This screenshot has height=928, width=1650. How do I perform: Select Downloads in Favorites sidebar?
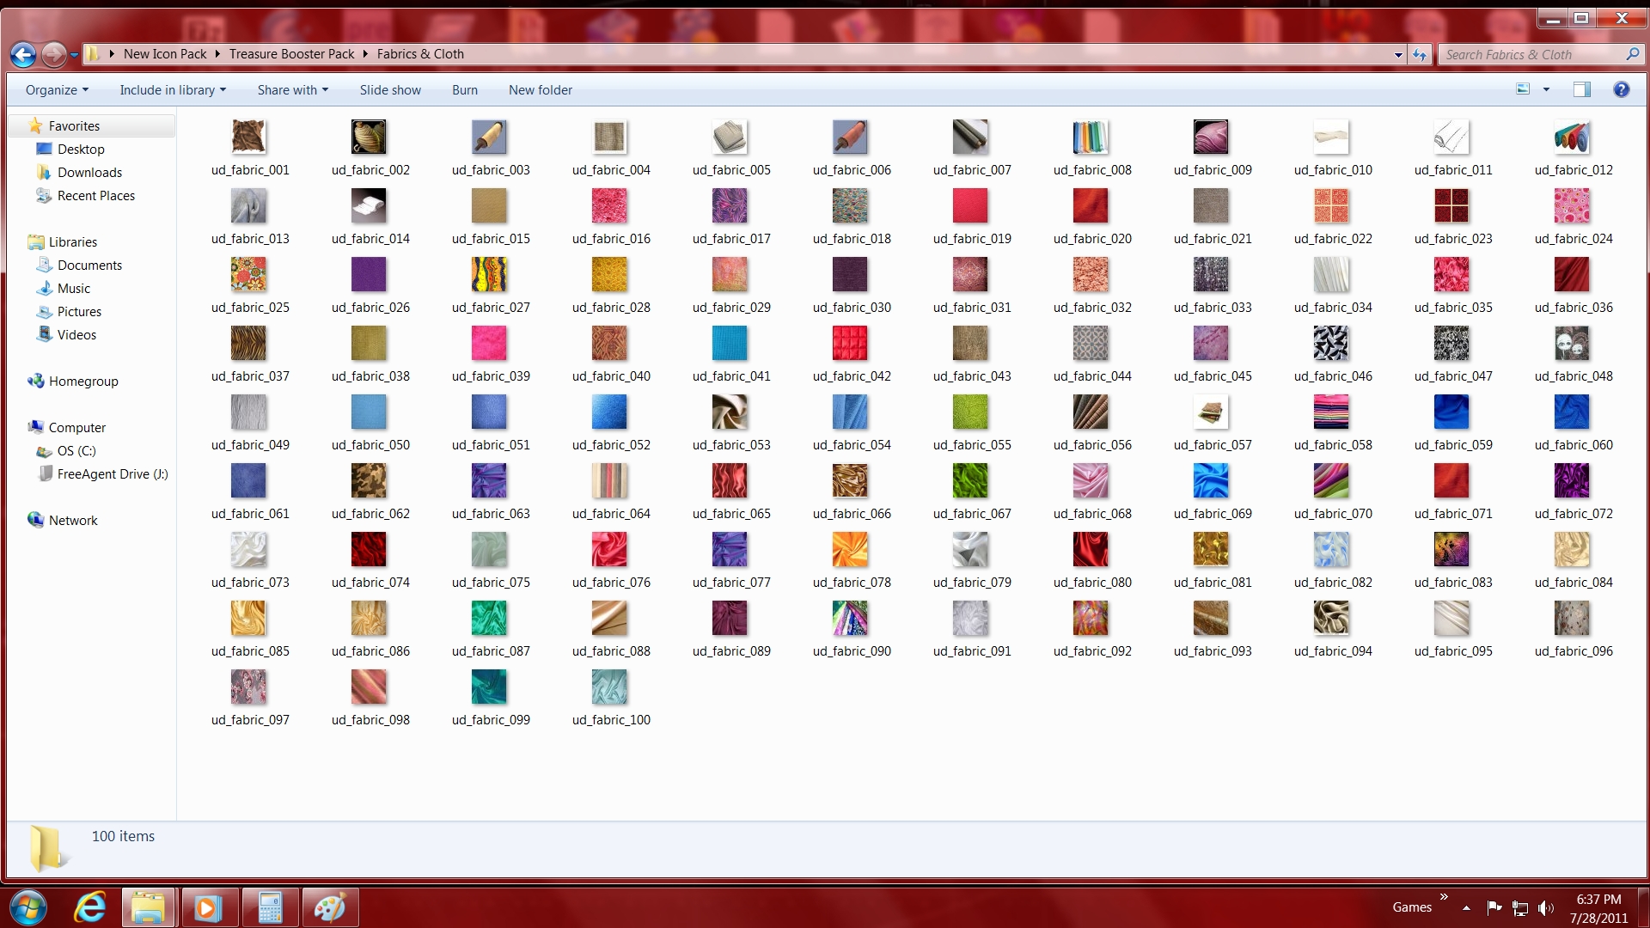pyautogui.click(x=89, y=173)
